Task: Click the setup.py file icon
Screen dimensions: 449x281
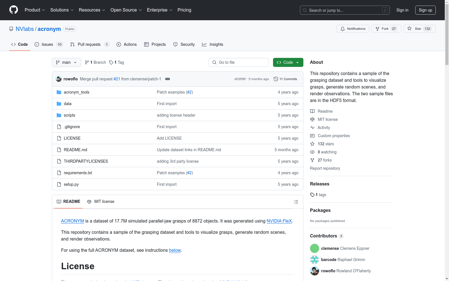Action: coord(59,184)
